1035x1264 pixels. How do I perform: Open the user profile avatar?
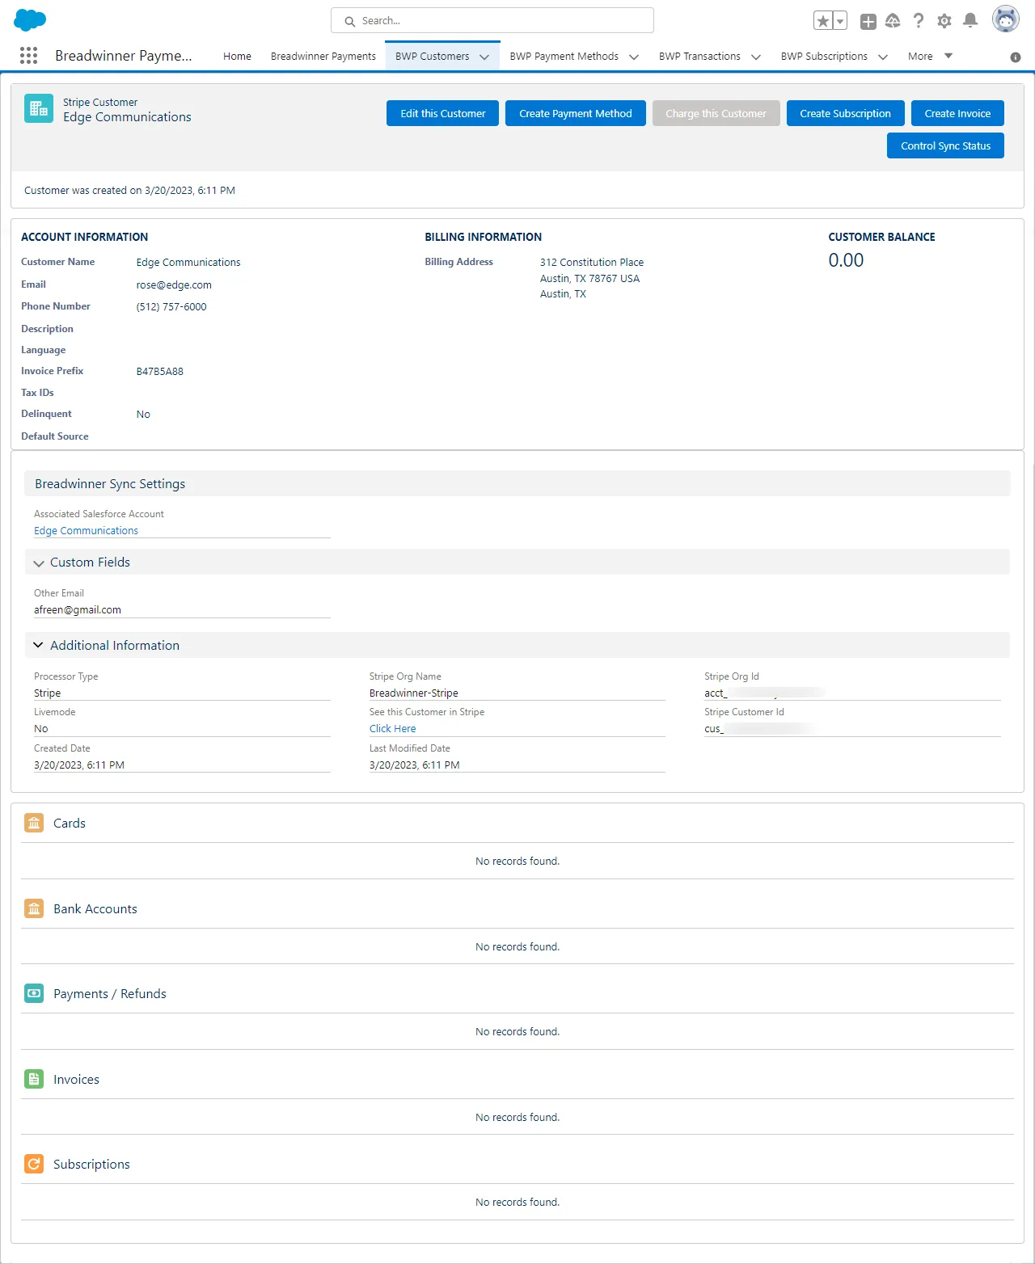[x=1006, y=19]
